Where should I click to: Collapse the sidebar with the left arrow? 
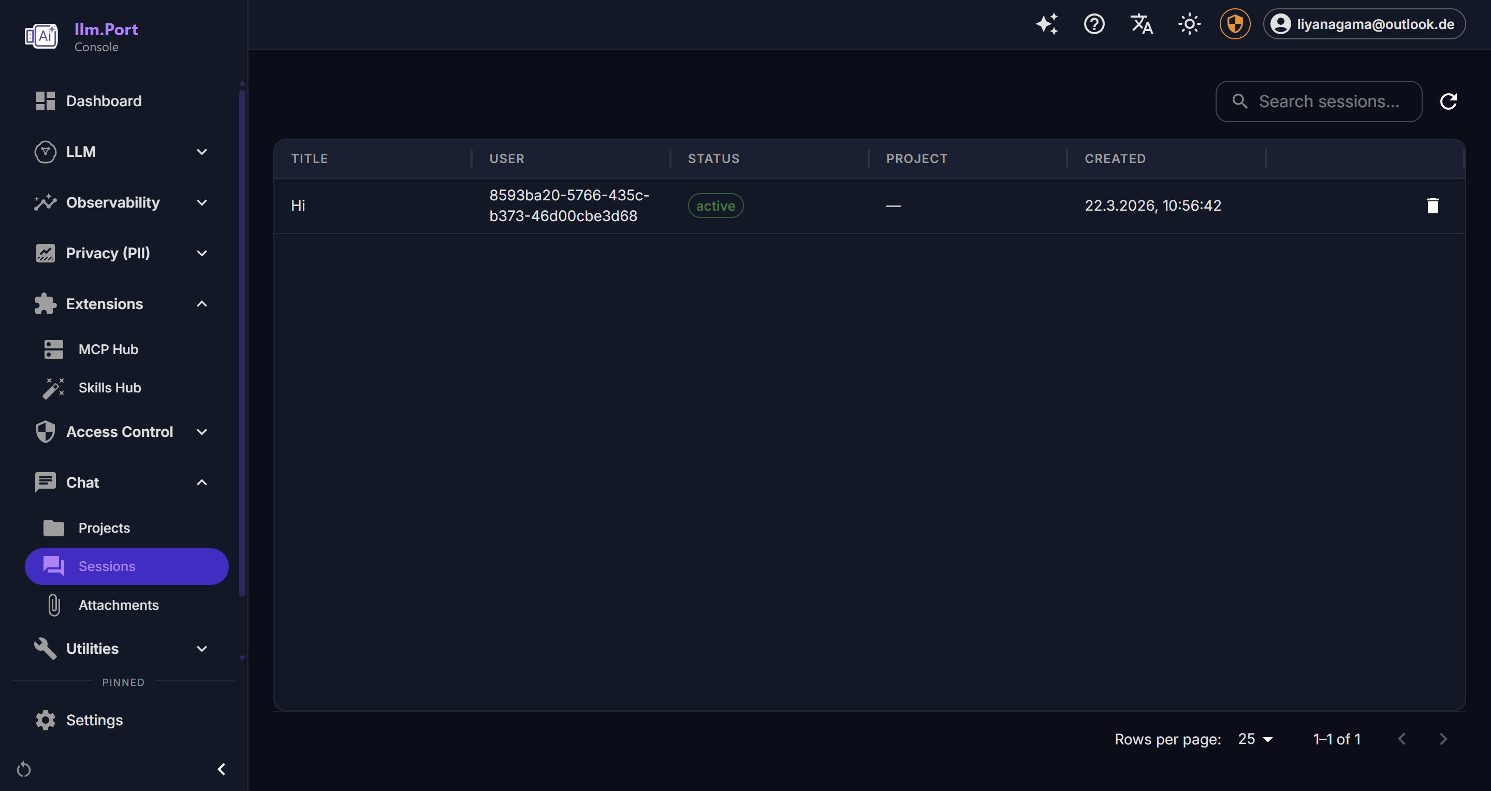[221, 769]
